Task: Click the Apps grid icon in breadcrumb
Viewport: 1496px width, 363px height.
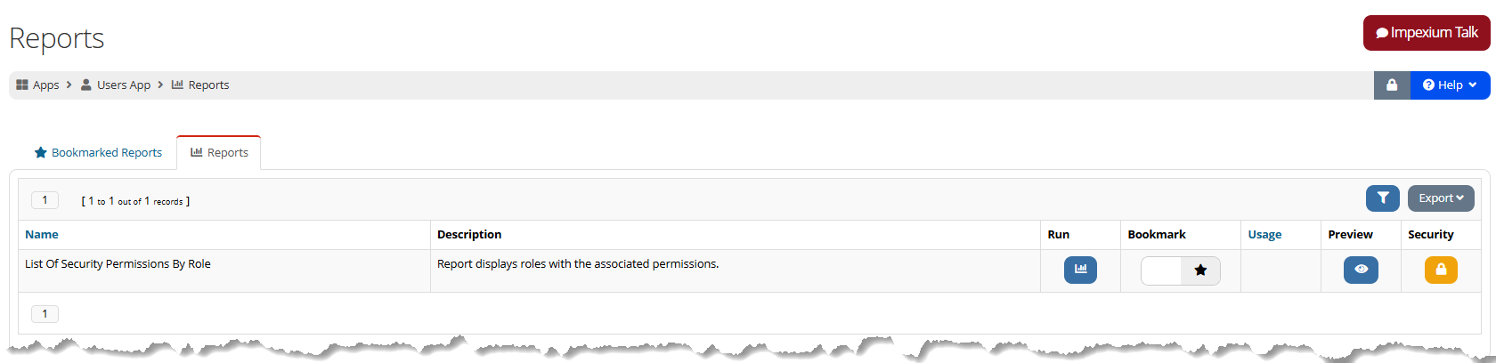Action: click(x=22, y=85)
